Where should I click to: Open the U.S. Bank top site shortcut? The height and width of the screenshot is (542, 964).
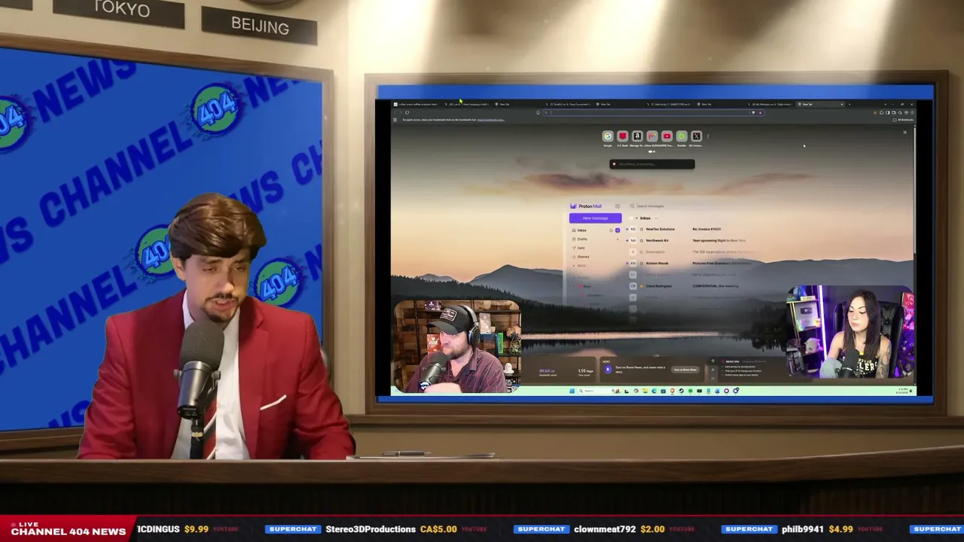[x=622, y=136]
